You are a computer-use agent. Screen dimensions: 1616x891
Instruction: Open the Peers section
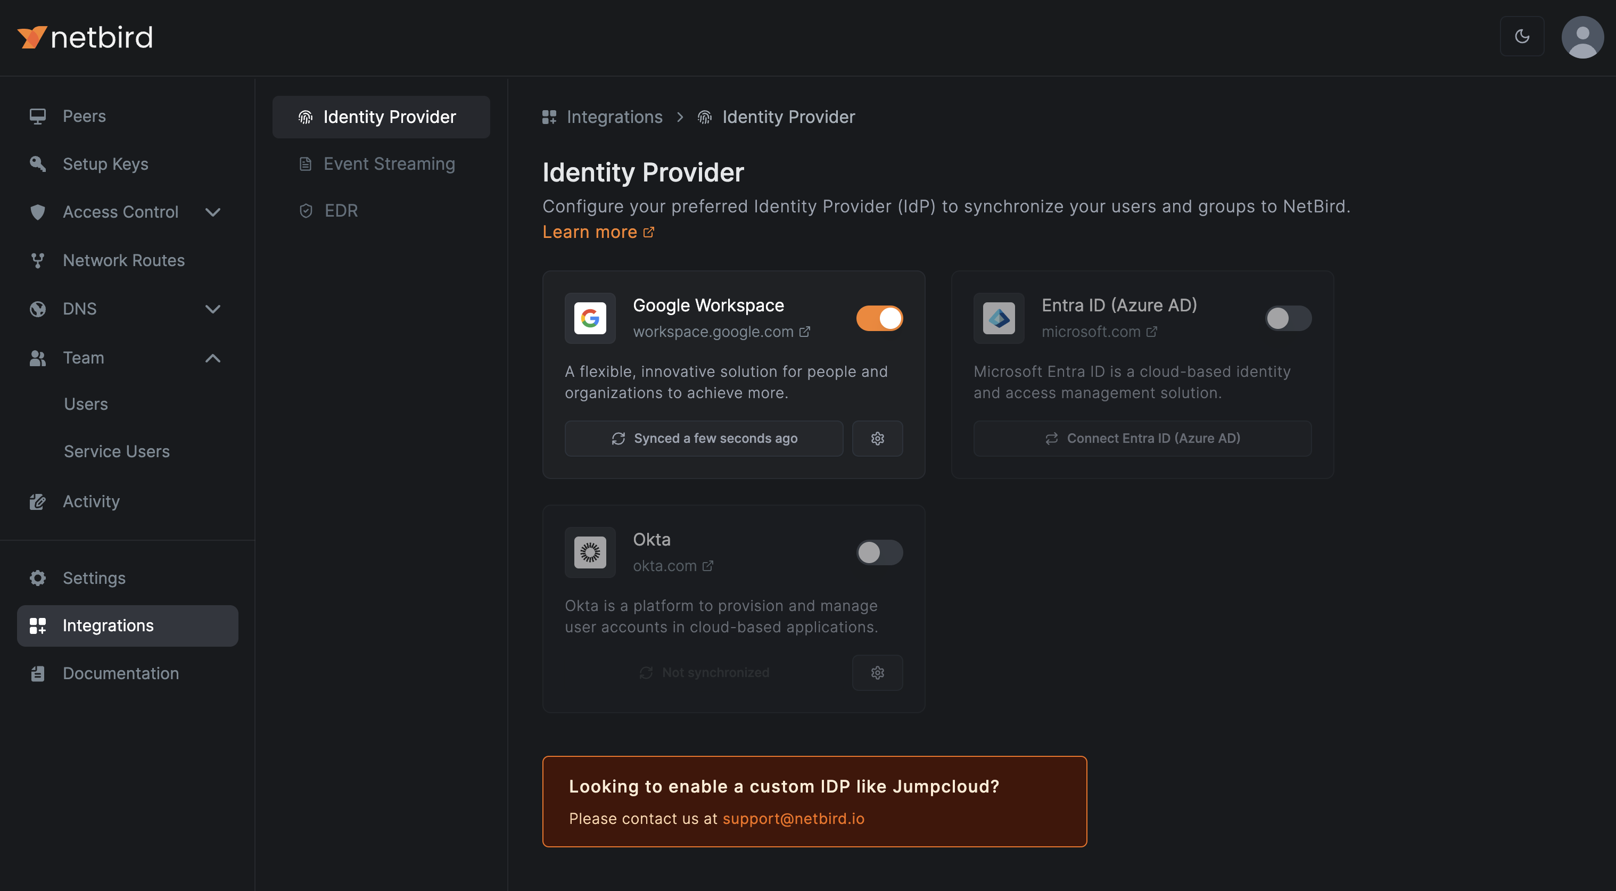click(84, 116)
